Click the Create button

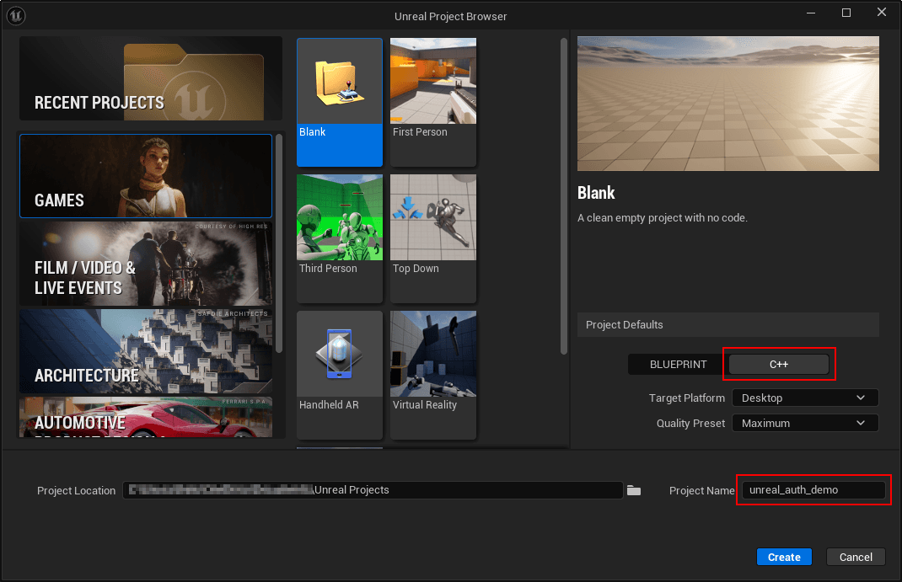pos(784,557)
